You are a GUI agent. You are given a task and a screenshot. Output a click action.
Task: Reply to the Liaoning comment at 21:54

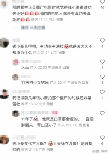[62, 52]
